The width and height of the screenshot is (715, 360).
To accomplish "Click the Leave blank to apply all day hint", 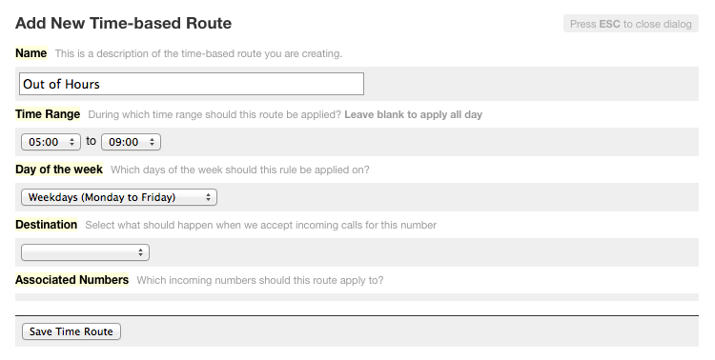I will coord(413,115).
